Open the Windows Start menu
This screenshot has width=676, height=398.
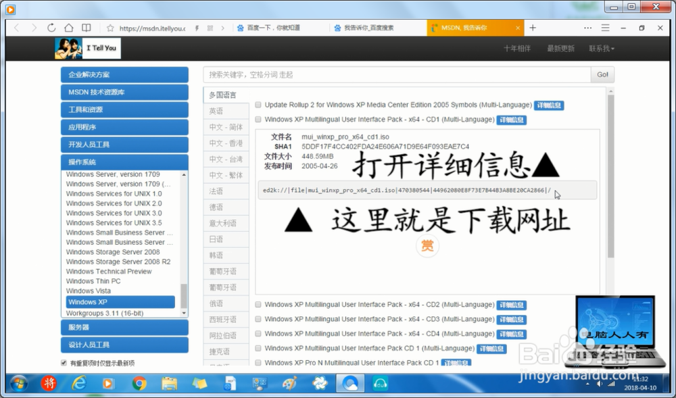[18, 383]
